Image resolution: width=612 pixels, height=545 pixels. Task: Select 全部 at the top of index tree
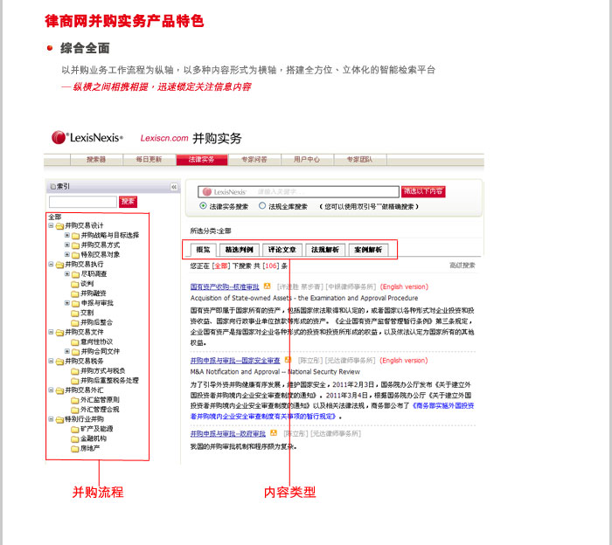54,217
